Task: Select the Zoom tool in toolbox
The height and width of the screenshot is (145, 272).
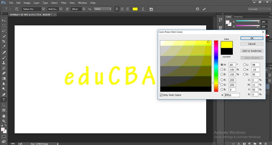Action: (4, 121)
